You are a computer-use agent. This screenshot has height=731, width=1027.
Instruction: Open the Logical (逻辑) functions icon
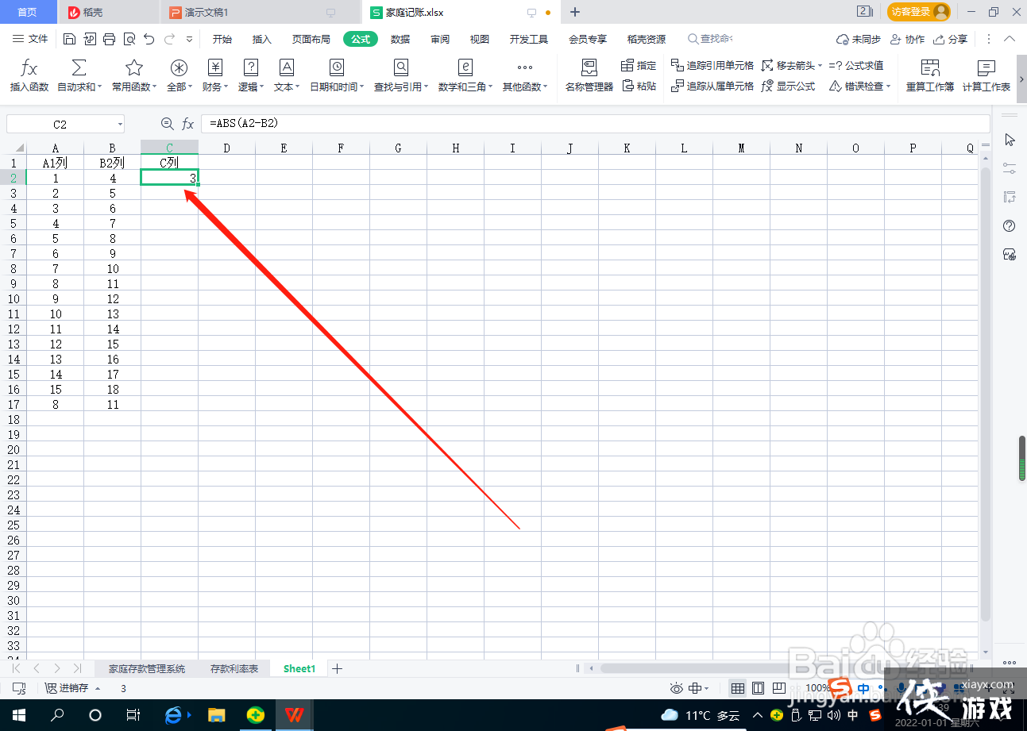pyautogui.click(x=251, y=67)
